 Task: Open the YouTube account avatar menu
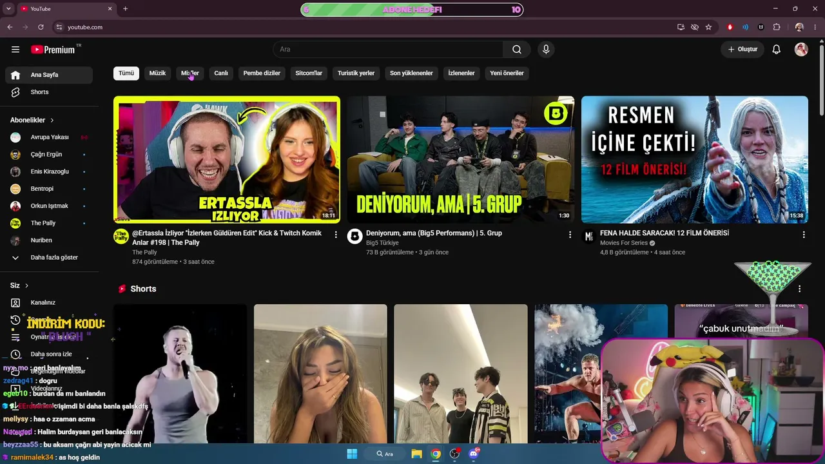point(801,50)
